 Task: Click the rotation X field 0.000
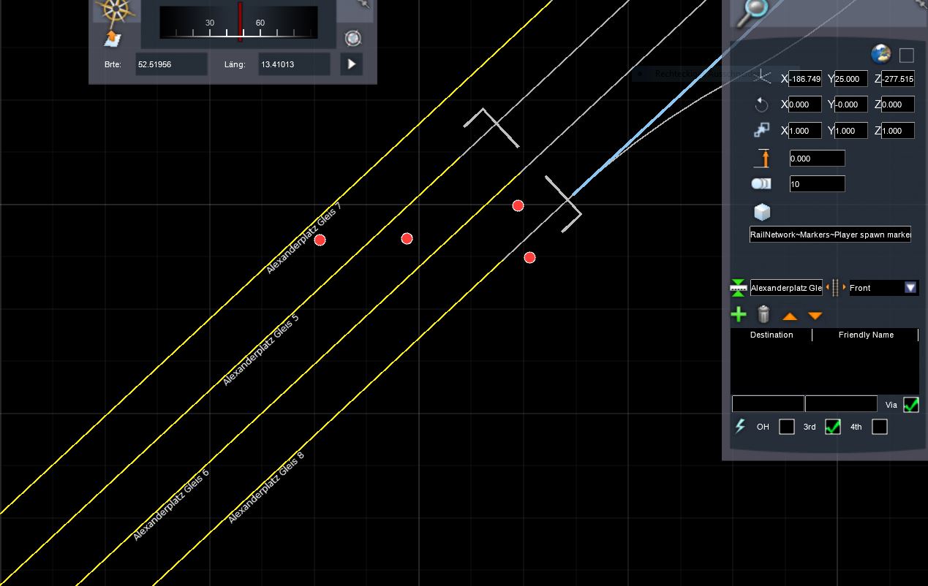(x=805, y=104)
